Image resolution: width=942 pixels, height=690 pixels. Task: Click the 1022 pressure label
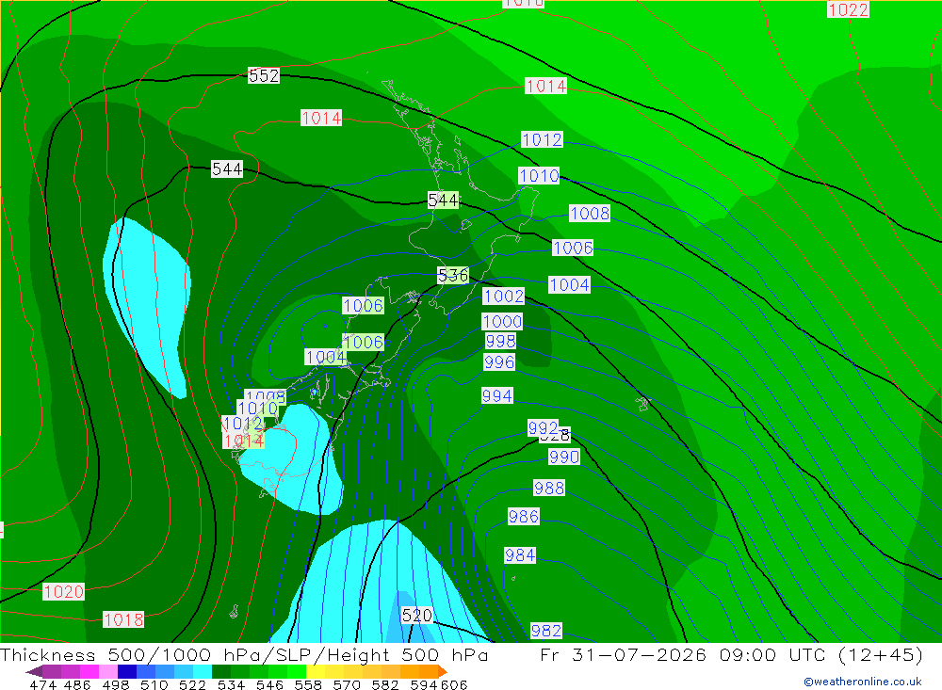point(848,9)
